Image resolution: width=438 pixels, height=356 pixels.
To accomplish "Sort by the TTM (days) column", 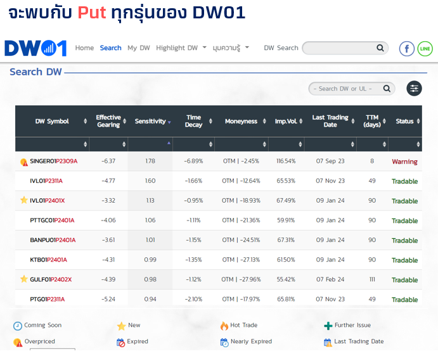I will tap(371, 121).
